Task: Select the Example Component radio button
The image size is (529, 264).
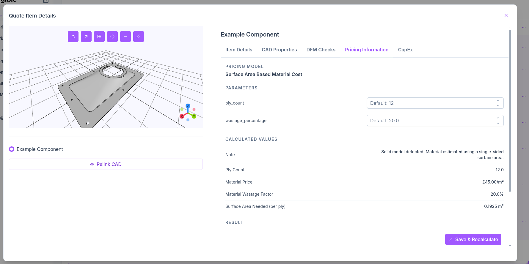Action: (x=12, y=149)
